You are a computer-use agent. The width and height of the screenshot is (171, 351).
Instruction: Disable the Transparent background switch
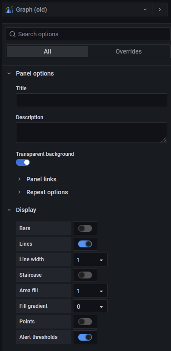23,162
